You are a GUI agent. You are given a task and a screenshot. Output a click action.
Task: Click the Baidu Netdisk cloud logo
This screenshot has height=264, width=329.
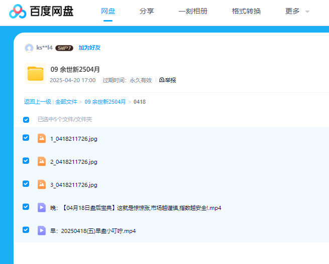(x=18, y=11)
